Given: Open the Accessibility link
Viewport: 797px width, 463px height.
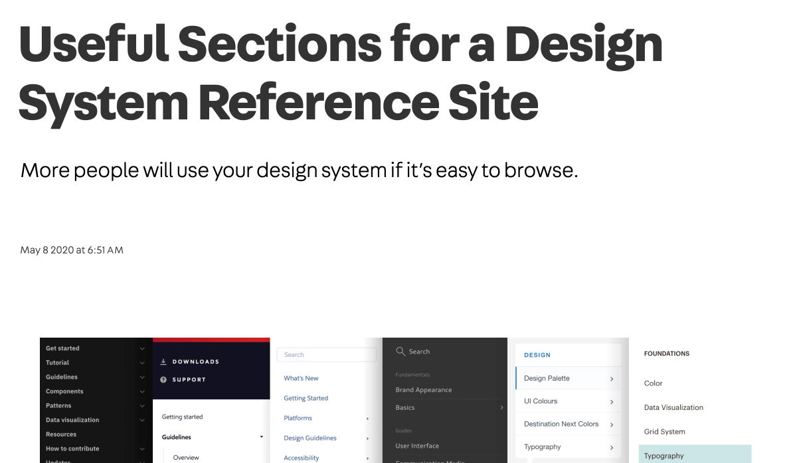Looking at the screenshot, I should pos(301,458).
